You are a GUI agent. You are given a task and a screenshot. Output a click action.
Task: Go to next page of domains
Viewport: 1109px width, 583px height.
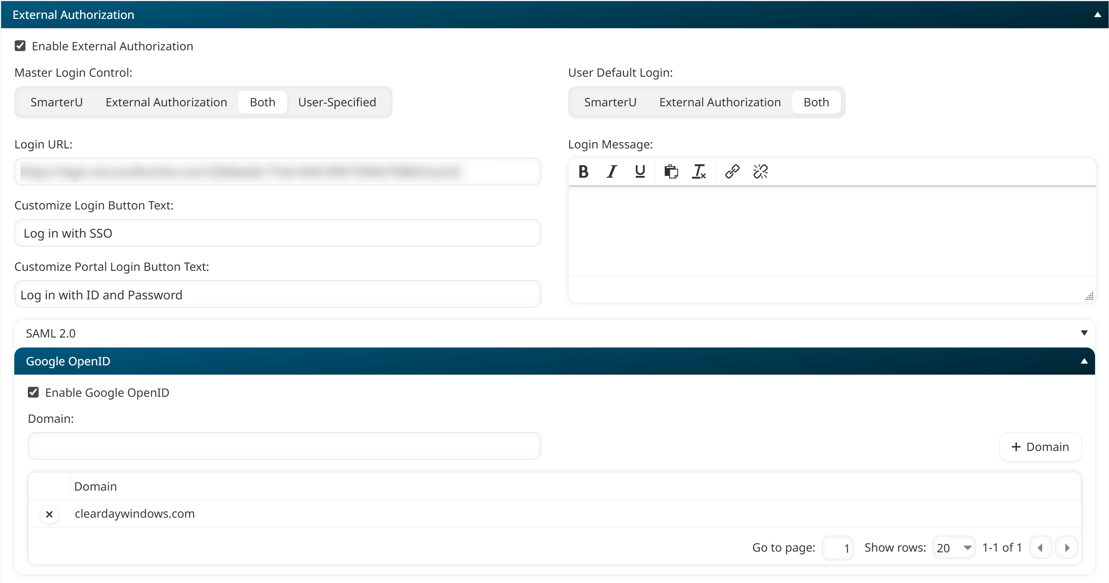tap(1067, 547)
